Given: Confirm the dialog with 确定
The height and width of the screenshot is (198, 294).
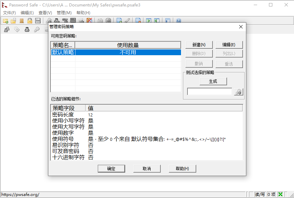Looking at the screenshot, I should click(x=111, y=168).
